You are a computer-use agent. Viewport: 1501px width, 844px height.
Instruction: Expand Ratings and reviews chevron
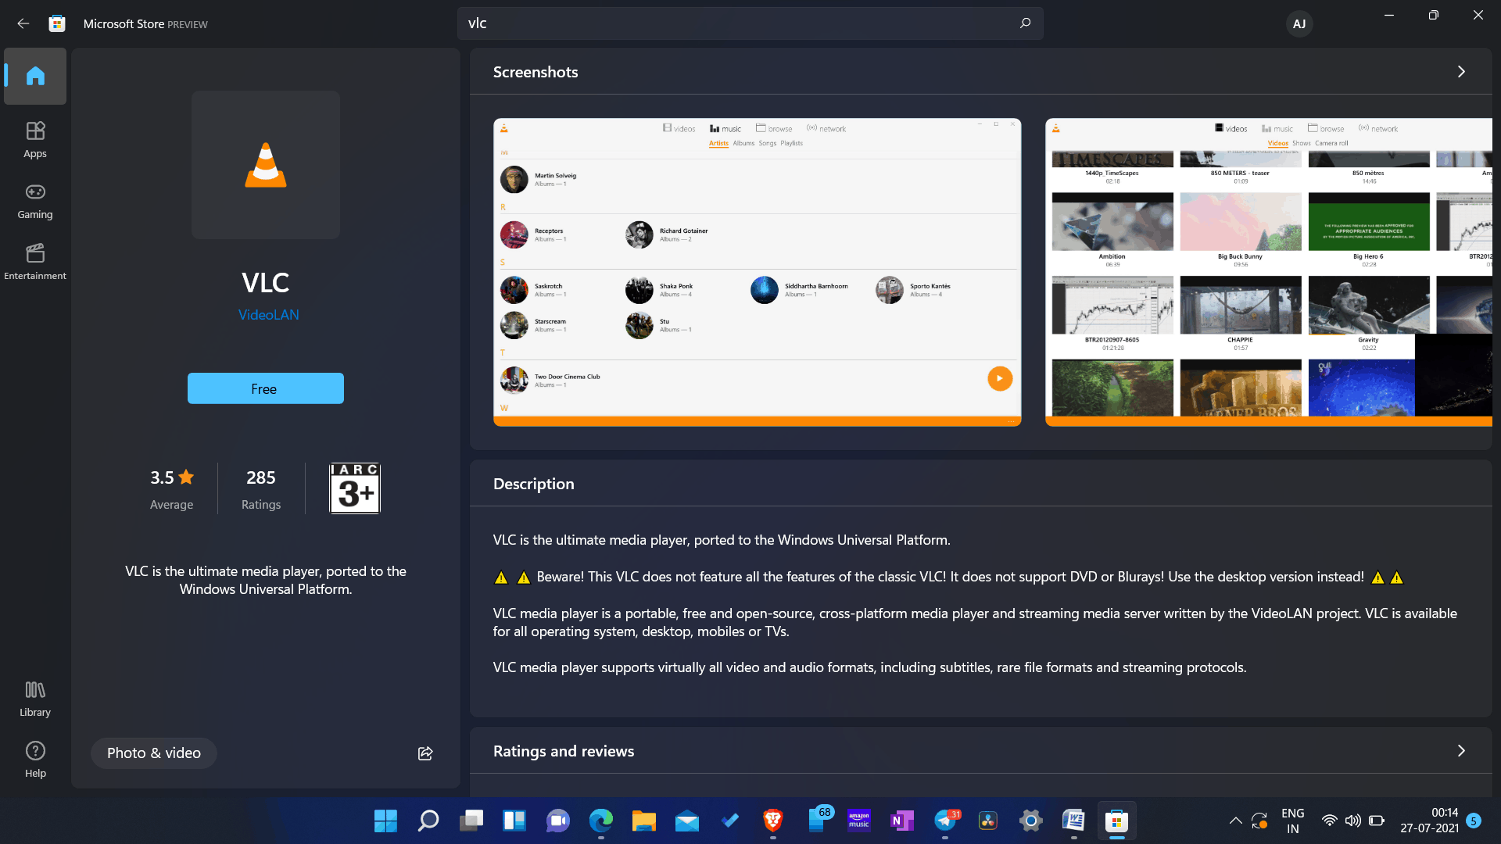point(1460,751)
